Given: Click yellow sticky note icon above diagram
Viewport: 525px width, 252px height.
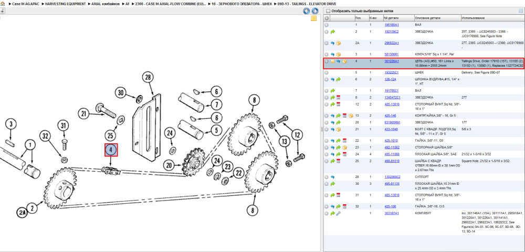Looking at the screenshot, I should 314,18.
